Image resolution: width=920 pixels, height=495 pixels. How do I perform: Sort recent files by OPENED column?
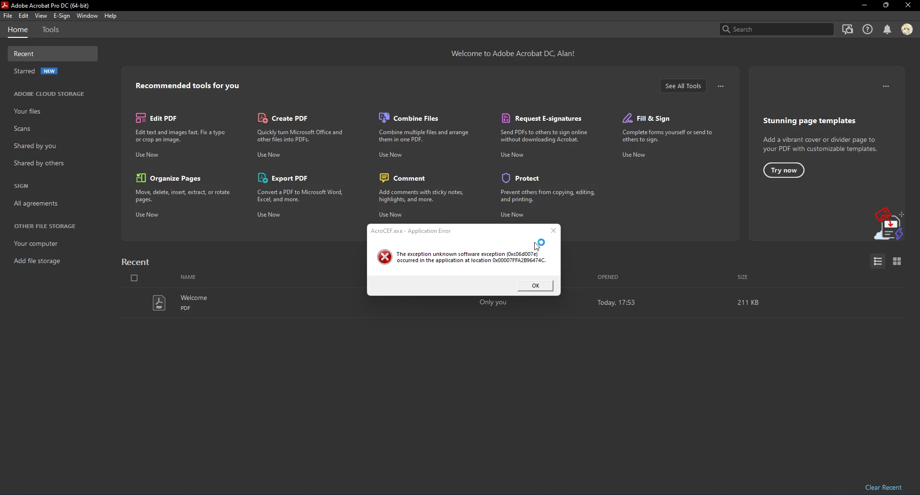coord(608,277)
